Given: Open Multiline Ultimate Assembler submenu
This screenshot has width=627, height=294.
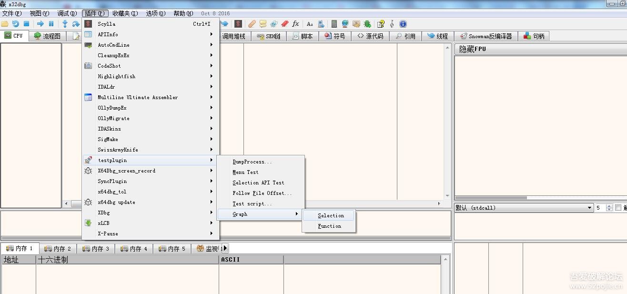Looking at the screenshot, I should click(151, 97).
